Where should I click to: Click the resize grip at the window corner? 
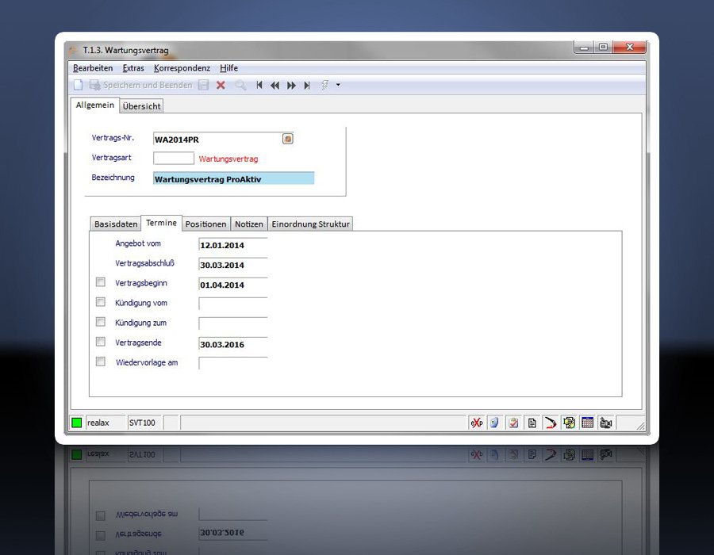pyautogui.click(x=641, y=425)
